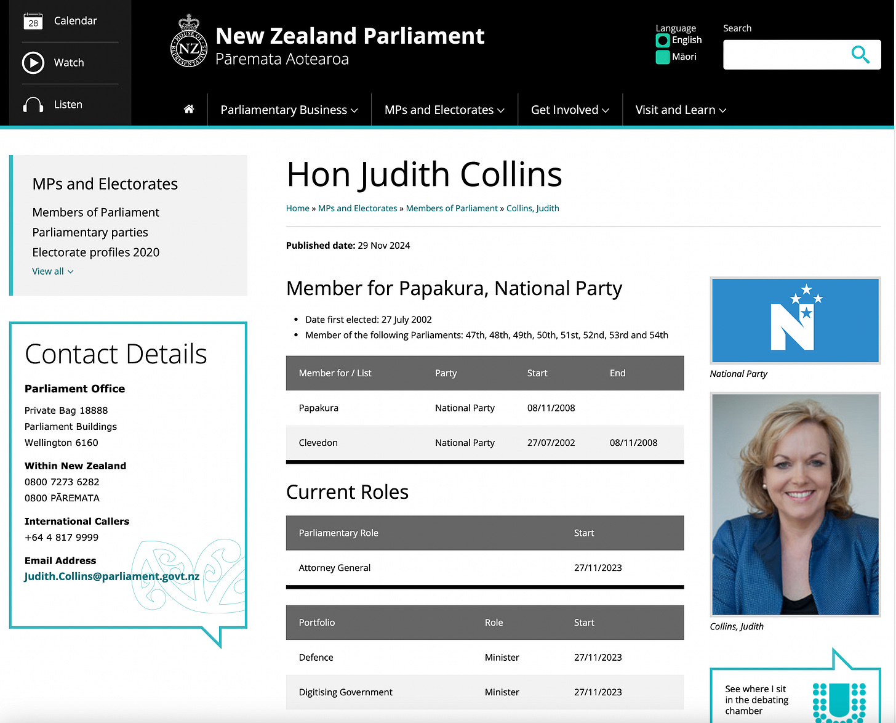The image size is (896, 723).
Task: Click Published date 29 Nov 2024 text
Action: [x=348, y=245]
